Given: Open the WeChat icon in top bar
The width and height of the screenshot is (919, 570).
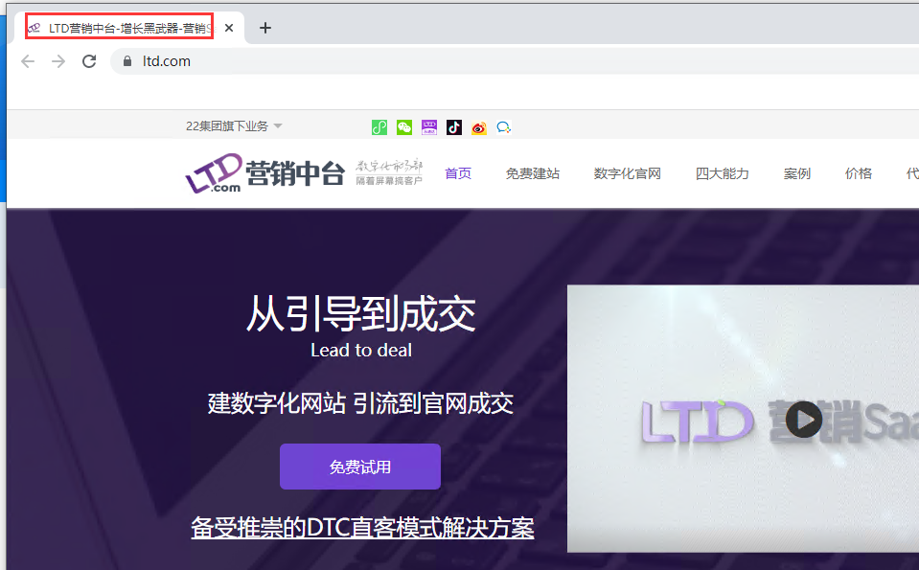Looking at the screenshot, I should 404,127.
